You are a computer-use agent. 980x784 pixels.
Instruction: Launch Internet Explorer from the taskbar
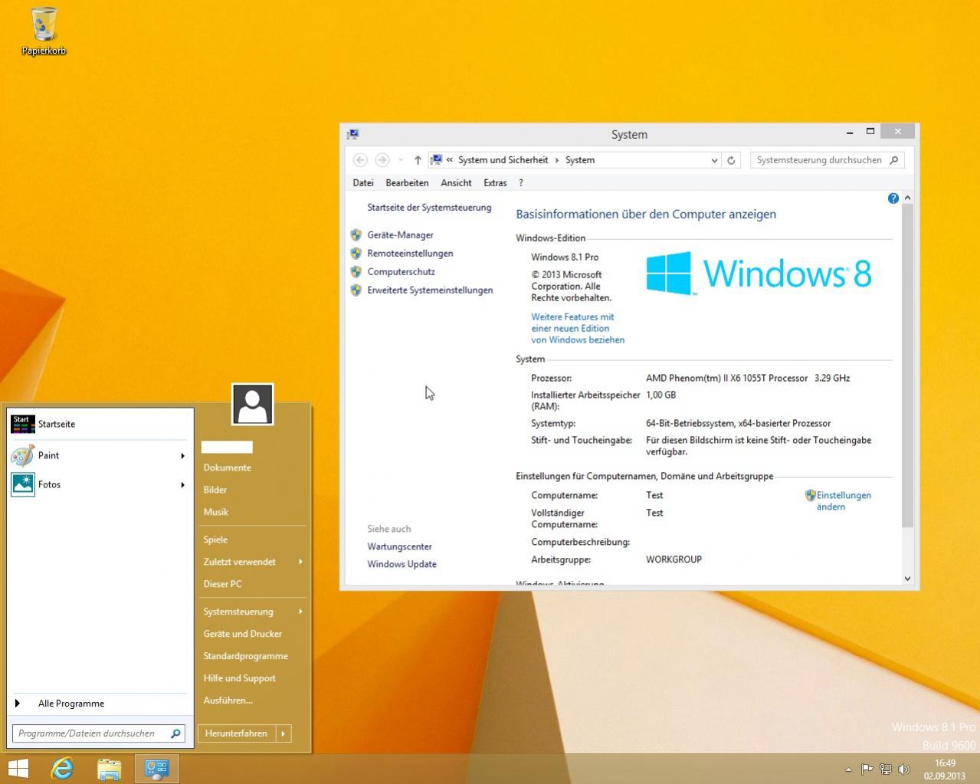pos(62,769)
